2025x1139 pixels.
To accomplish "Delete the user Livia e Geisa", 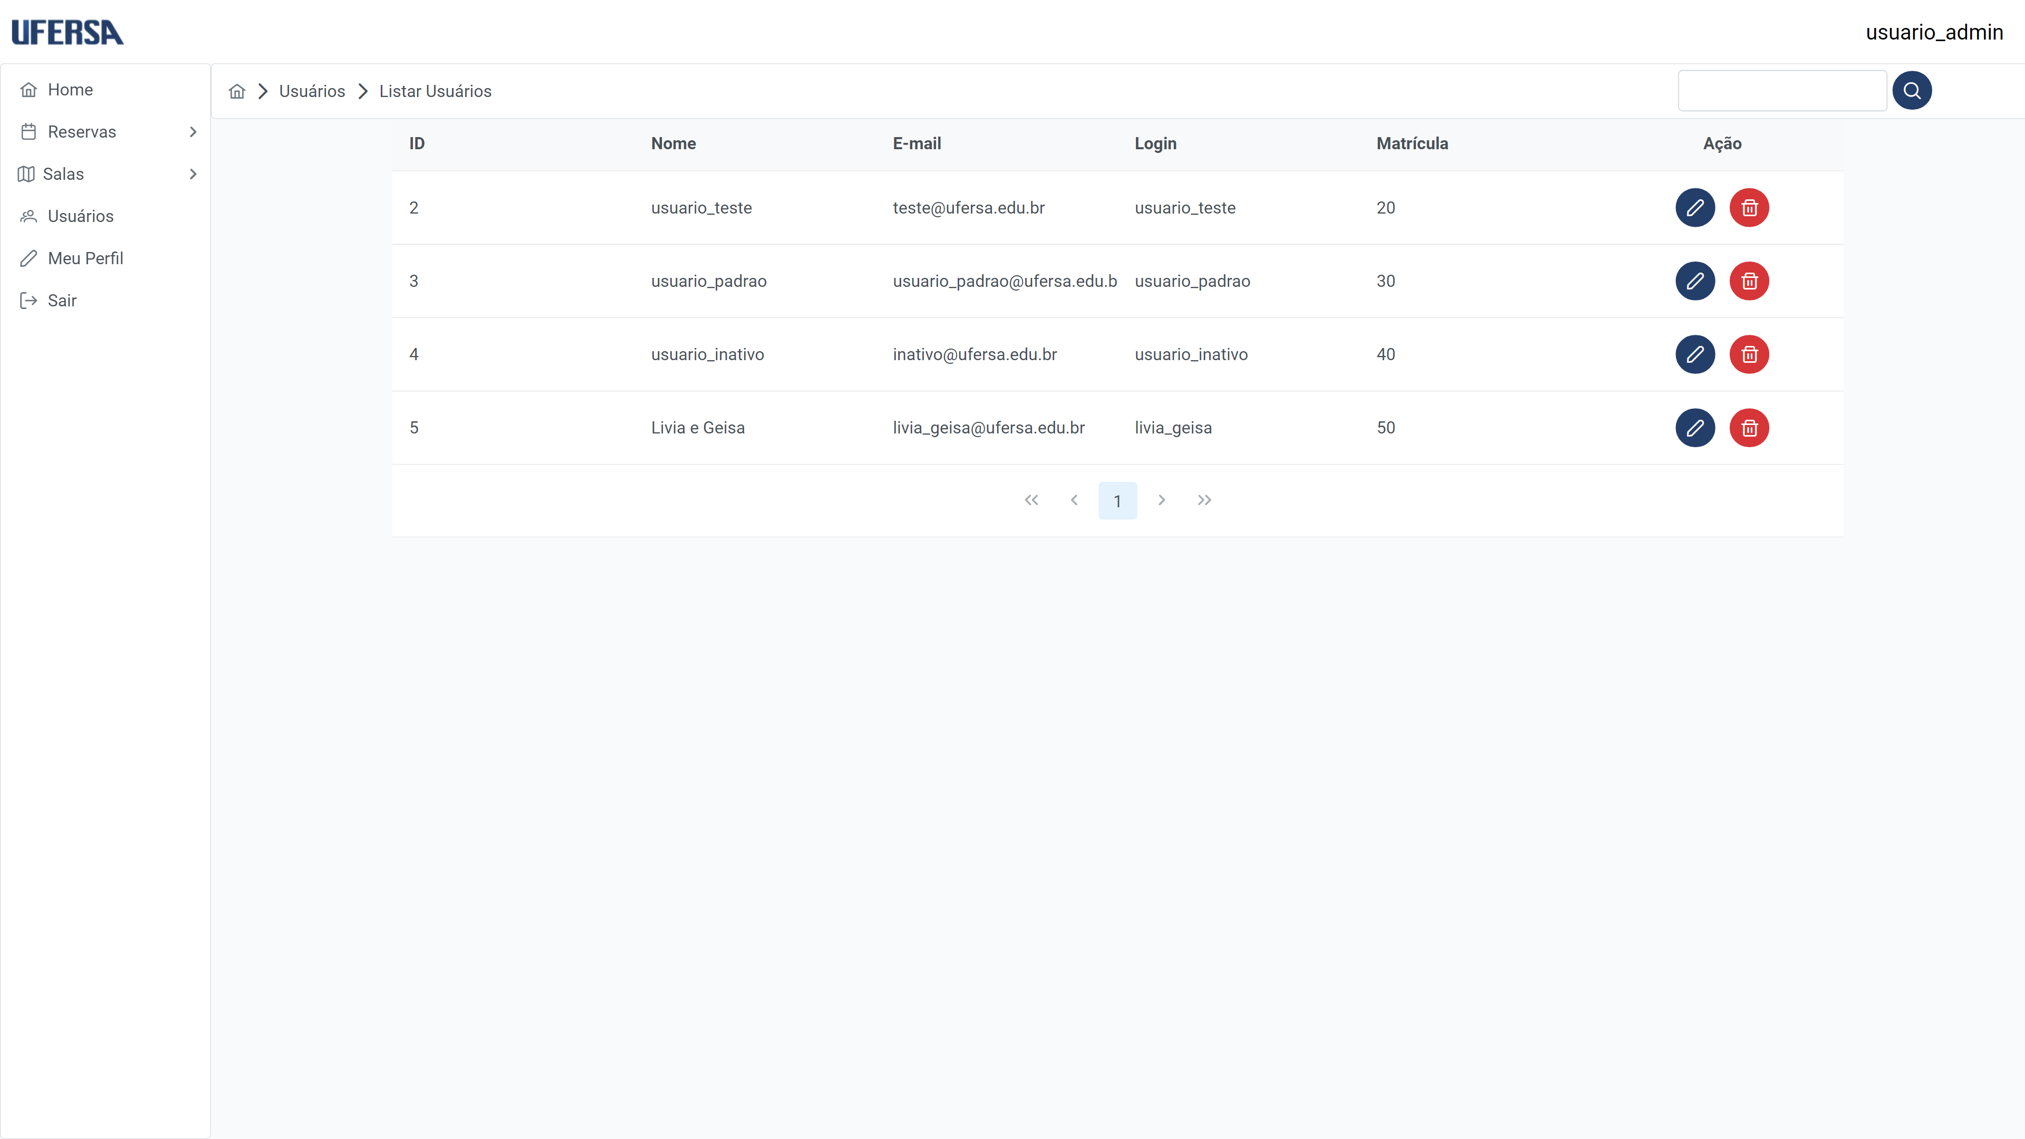I will (x=1749, y=428).
